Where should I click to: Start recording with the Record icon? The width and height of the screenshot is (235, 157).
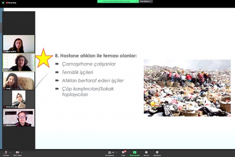pos(146,152)
